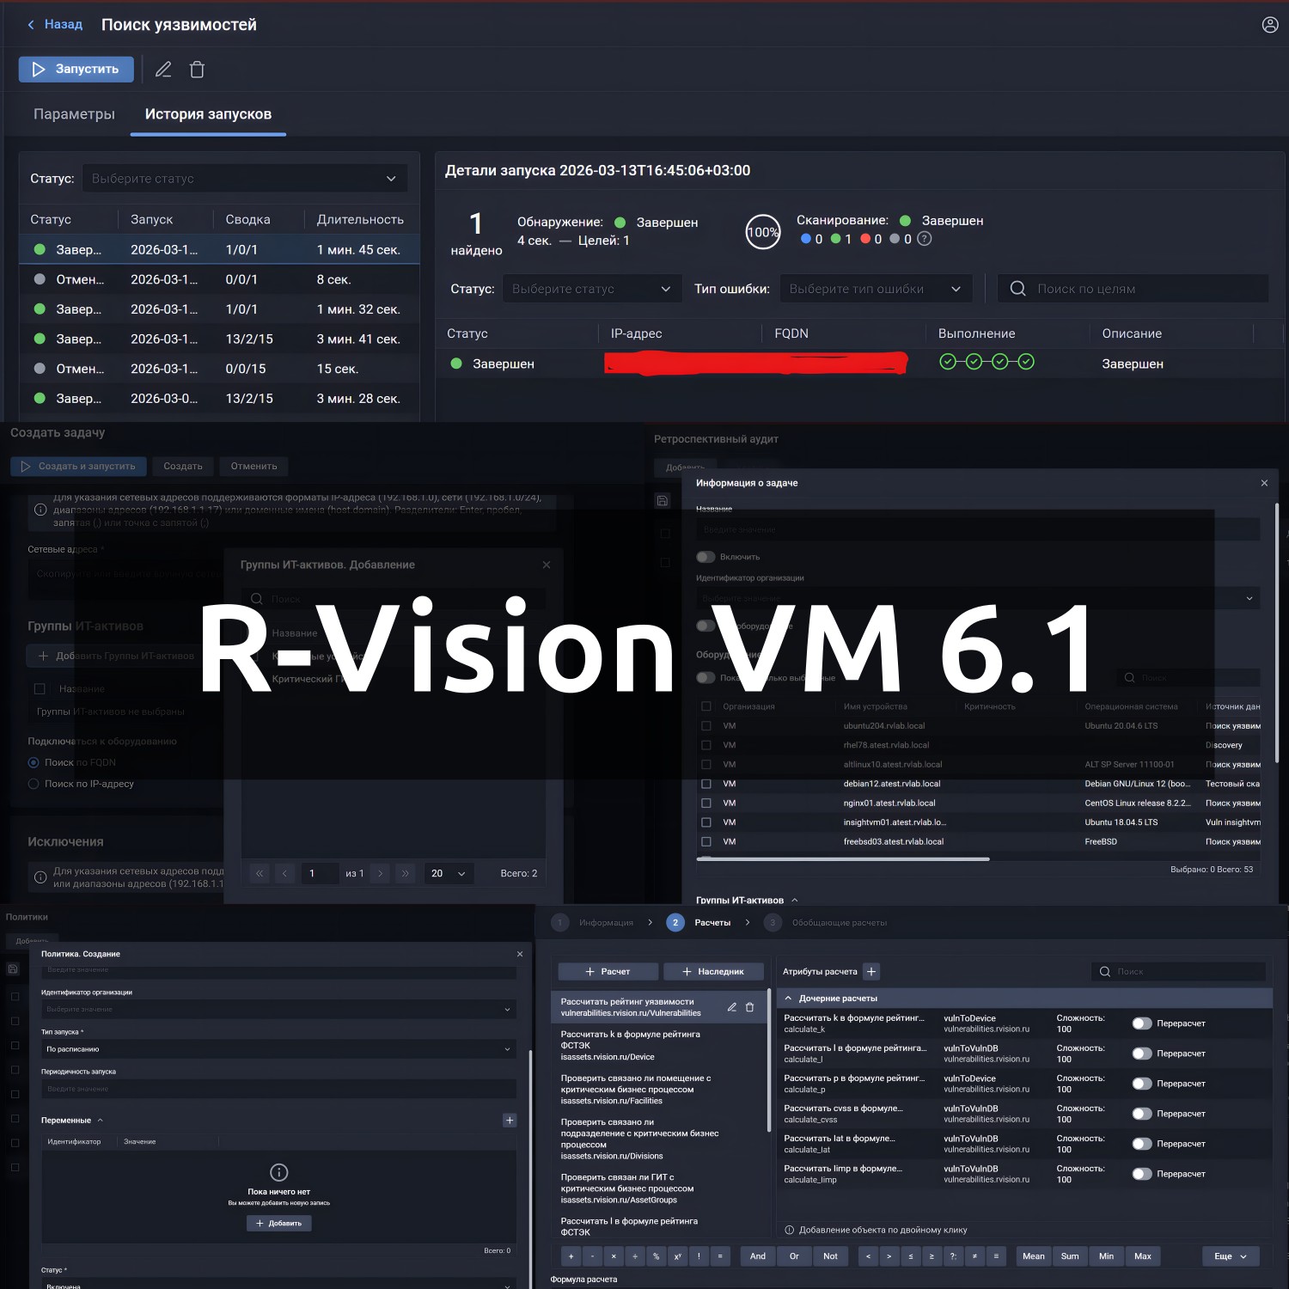Check the box for debian12.atest.rvlab.local

pos(706,784)
